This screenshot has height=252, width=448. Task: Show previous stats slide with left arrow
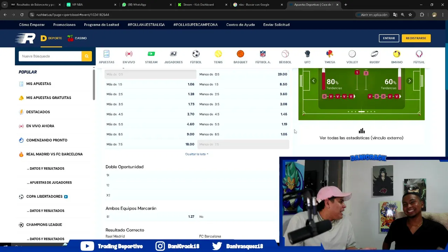click(x=314, y=81)
